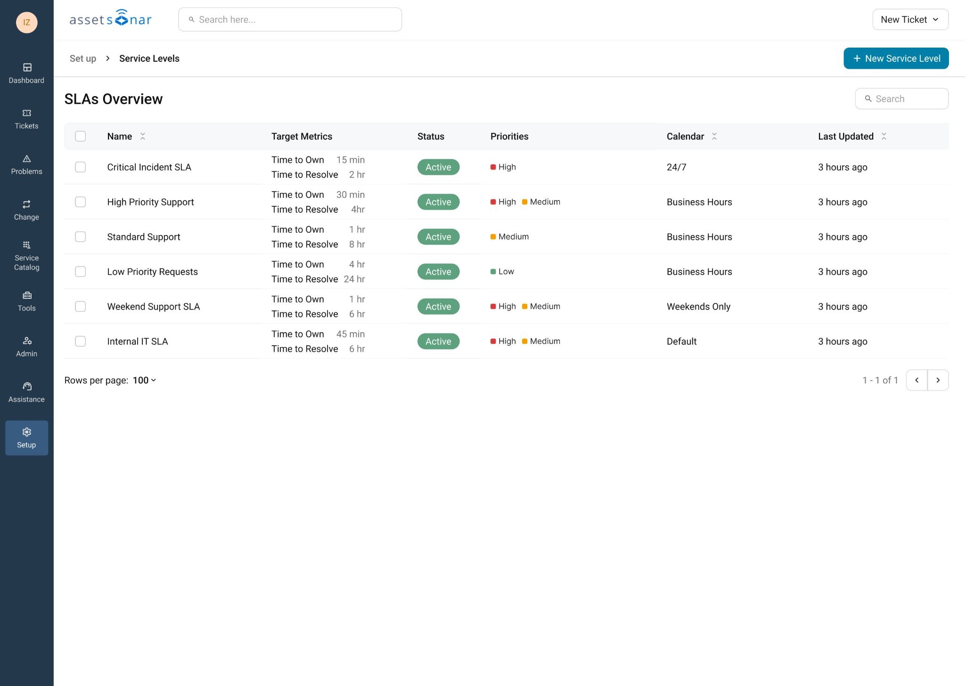Sort by Calendar column arrows
Screen dimensions: 965x686
[x=714, y=136]
